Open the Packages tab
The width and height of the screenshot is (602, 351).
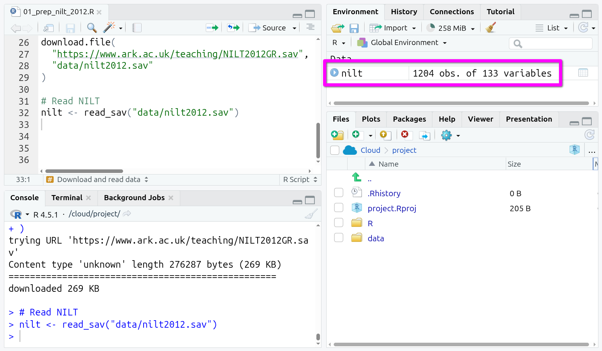pyautogui.click(x=409, y=119)
